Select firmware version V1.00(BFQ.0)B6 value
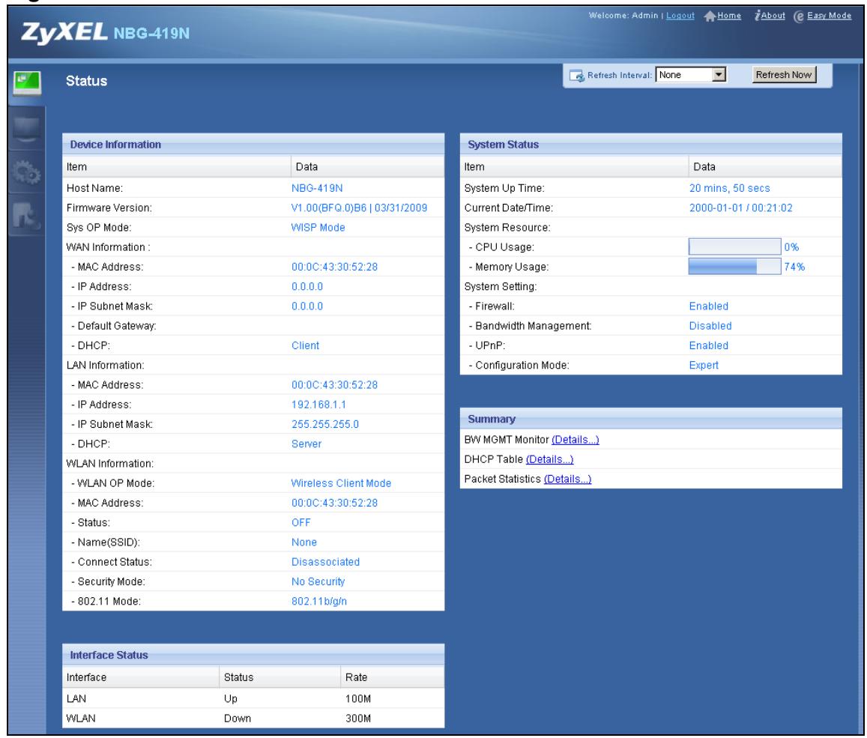The height and width of the screenshot is (738, 867). (359, 208)
